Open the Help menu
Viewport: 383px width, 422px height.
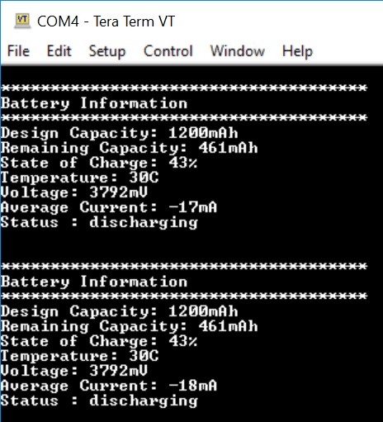pos(297,51)
